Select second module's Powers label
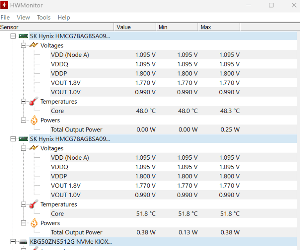Viewport: 300px width, 250px height. (50, 223)
